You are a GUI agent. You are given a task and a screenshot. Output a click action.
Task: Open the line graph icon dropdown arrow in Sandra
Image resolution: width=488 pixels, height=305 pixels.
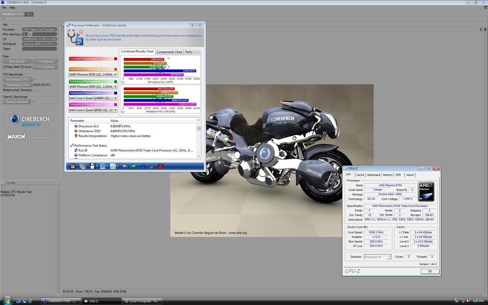coord(117,166)
